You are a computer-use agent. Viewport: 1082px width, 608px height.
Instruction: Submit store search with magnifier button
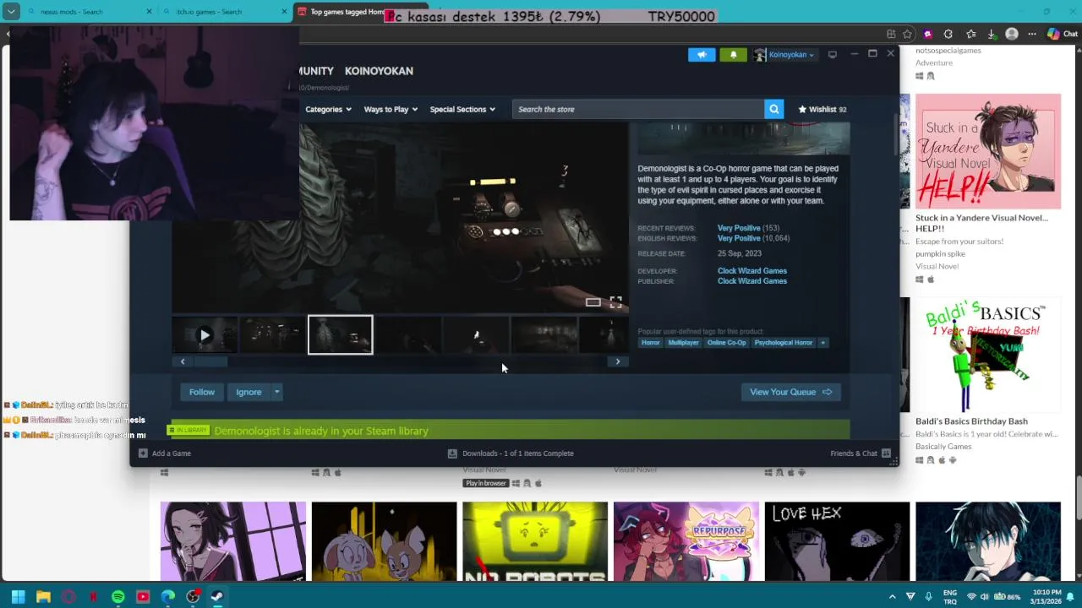(773, 109)
